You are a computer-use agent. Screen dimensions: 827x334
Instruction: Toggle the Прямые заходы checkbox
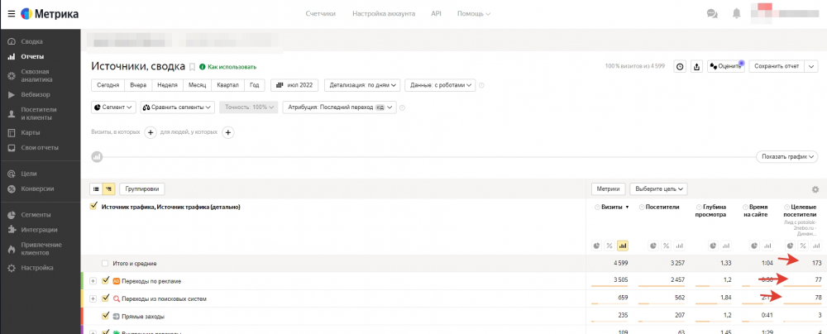pos(105,316)
